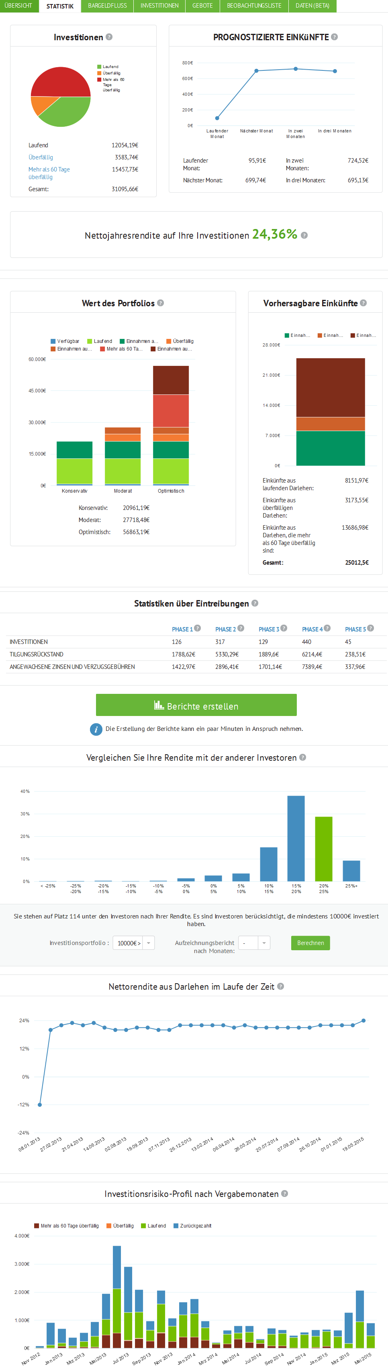This screenshot has height=1370, width=388.
Task: Toggle Überfällig in the Investitionen pie legend
Action: pos(108,73)
